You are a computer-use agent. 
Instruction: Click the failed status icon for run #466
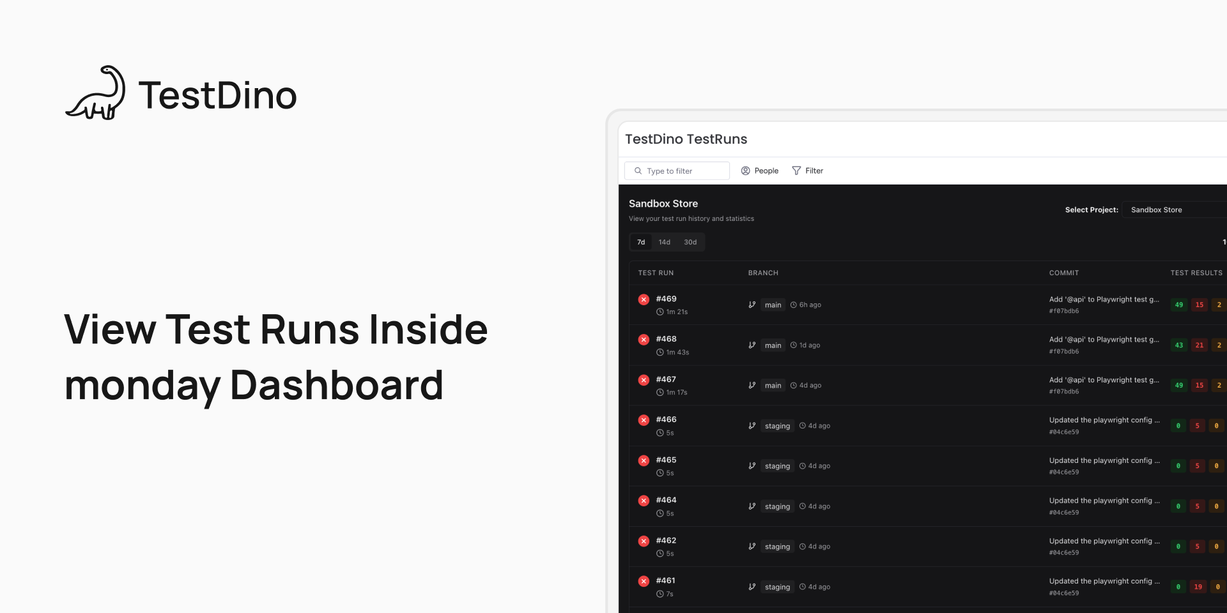click(644, 420)
